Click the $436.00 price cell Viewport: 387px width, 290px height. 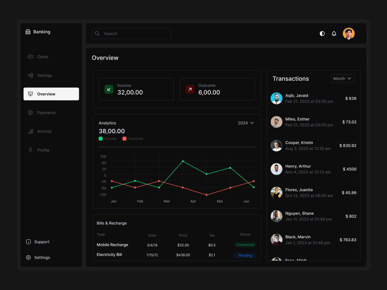click(x=183, y=255)
